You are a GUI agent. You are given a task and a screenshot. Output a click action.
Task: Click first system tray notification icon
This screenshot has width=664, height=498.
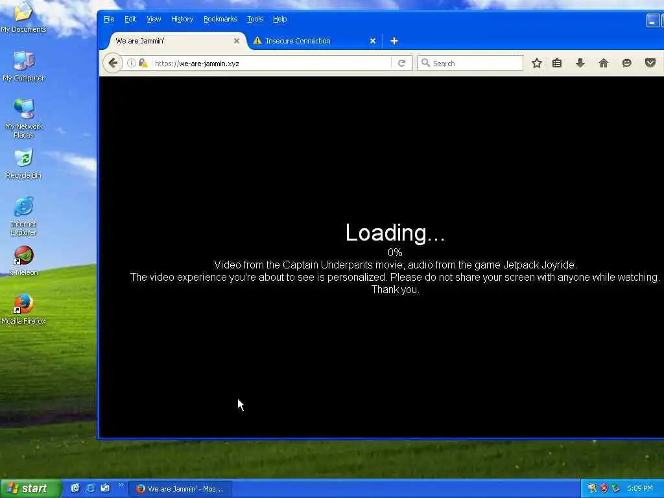coord(592,488)
